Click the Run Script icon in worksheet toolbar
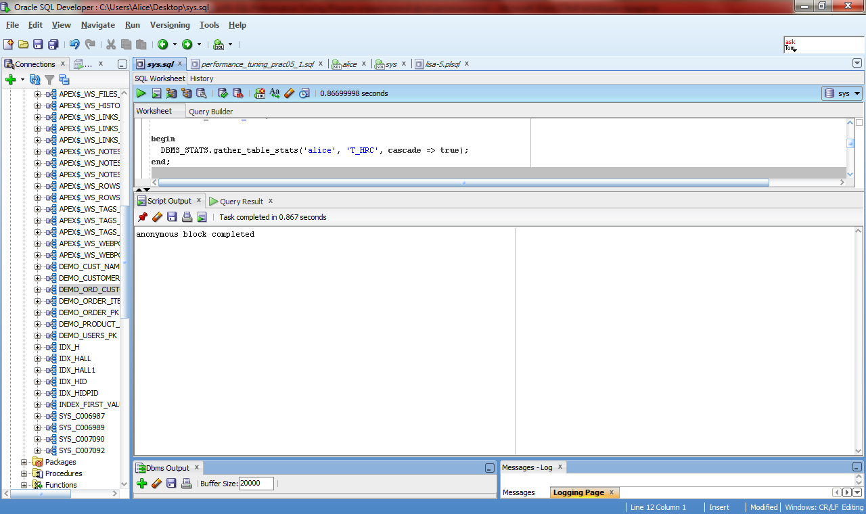This screenshot has width=866, height=514. 156,93
